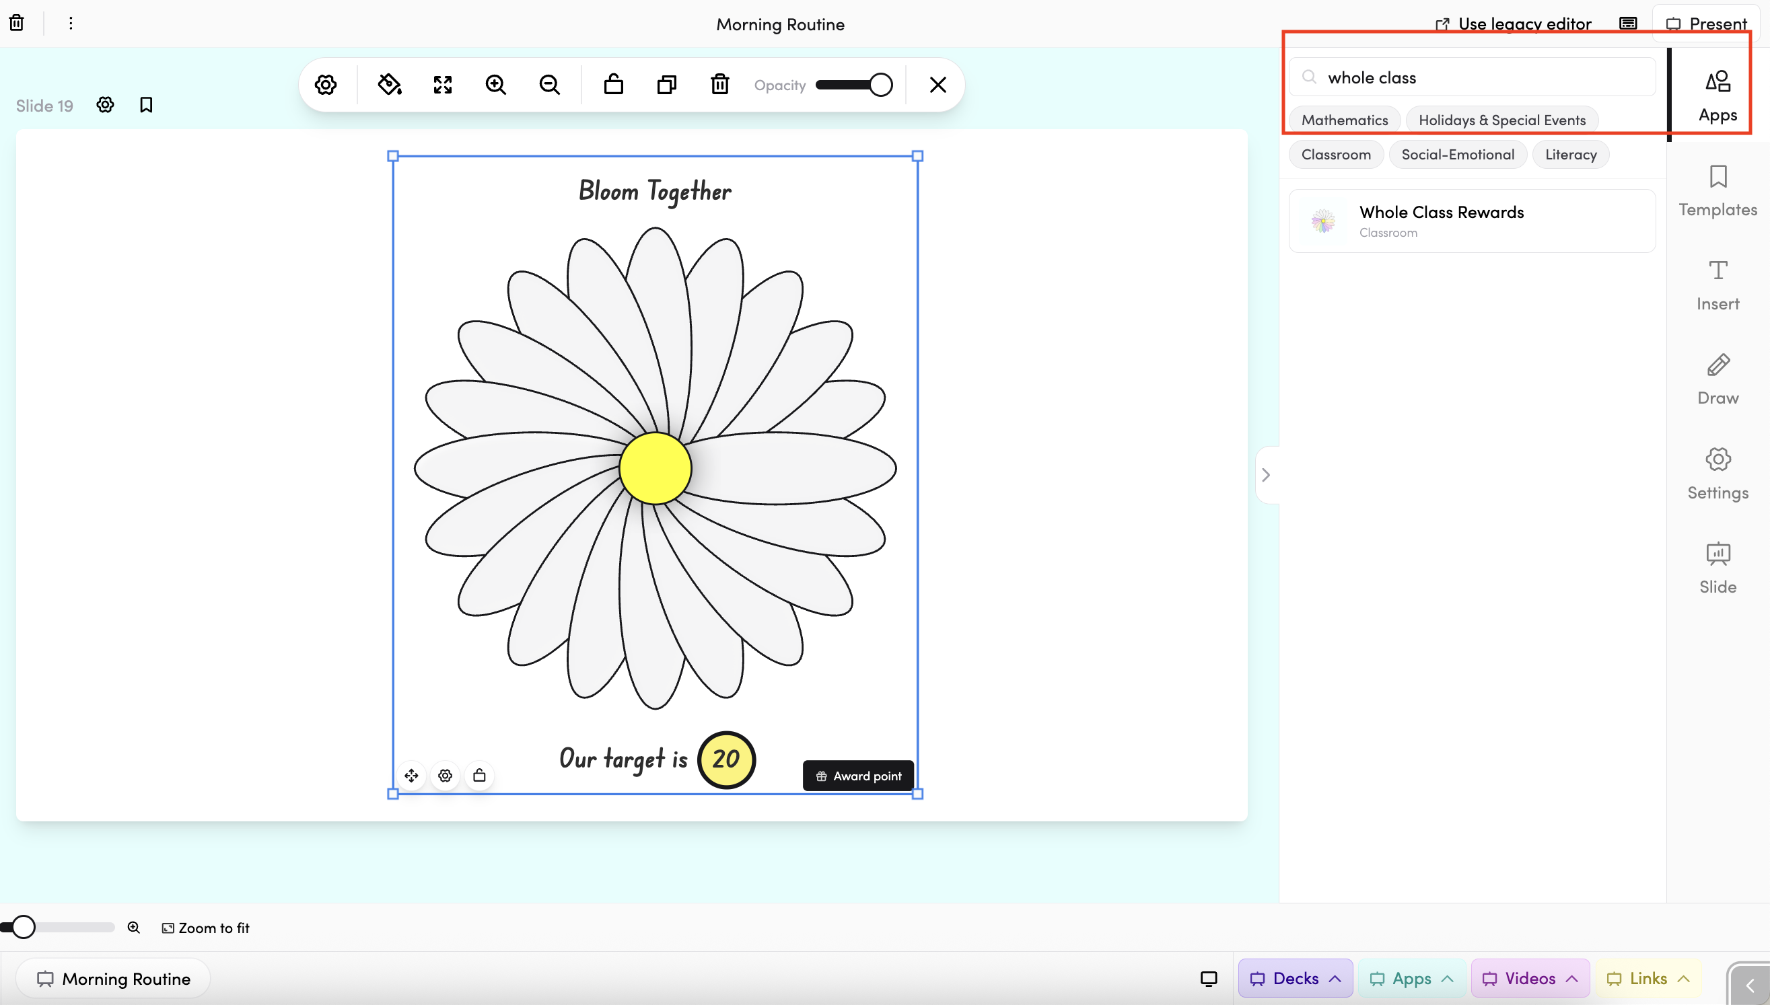The width and height of the screenshot is (1770, 1005).
Task: Switch to the Templates tab
Action: coord(1718,190)
